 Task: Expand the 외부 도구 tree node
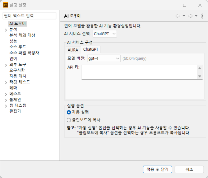[x=6, y=65]
